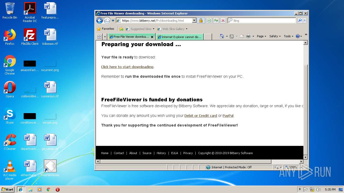Click the vertical scrollbar up arrow
Image resolution: width=344 pixels, height=193 pixels.
point(305,43)
